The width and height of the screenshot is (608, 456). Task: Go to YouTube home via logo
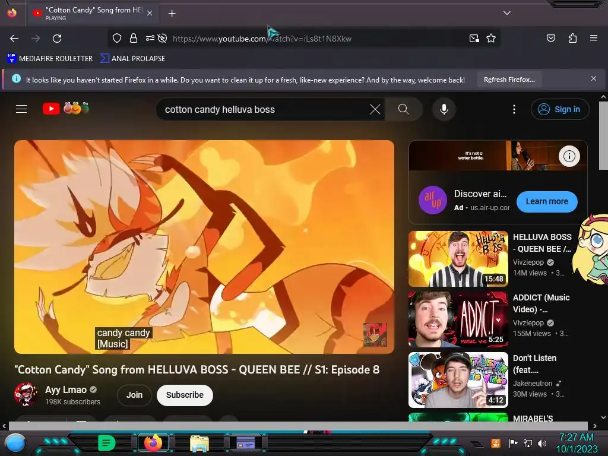(66, 109)
